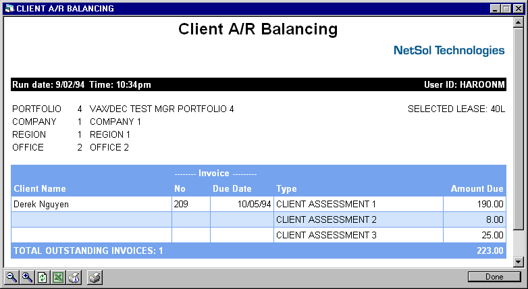Click the COMPANY 1 value
The width and height of the screenshot is (528, 289).
[115, 122]
